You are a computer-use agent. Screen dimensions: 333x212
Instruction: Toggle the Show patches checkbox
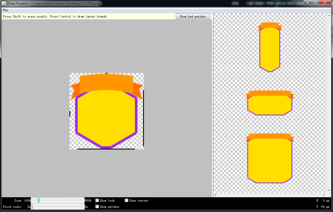click(x=97, y=206)
